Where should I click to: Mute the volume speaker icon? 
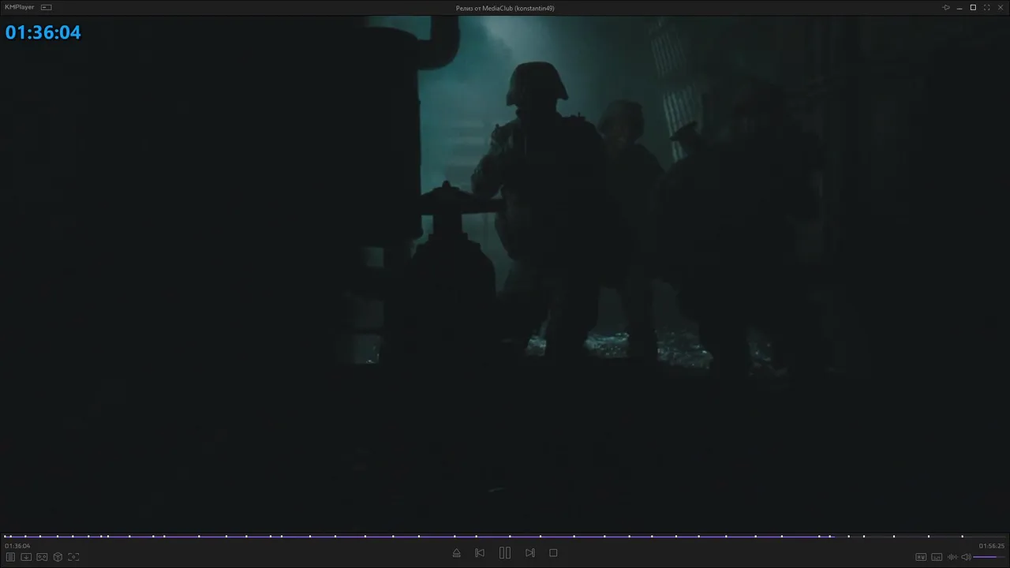(966, 557)
